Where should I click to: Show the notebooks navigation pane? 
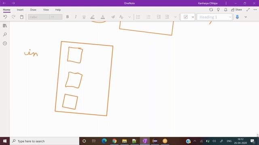point(5,26)
